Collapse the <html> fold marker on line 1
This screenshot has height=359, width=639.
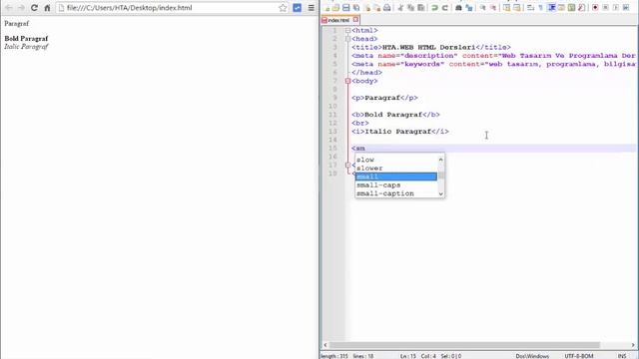pos(347,31)
